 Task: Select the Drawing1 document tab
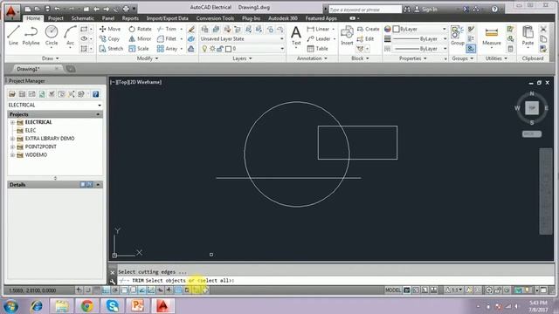coord(29,69)
